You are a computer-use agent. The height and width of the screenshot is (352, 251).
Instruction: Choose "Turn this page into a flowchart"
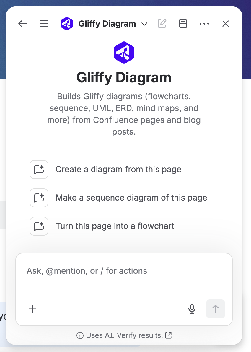[115, 226]
